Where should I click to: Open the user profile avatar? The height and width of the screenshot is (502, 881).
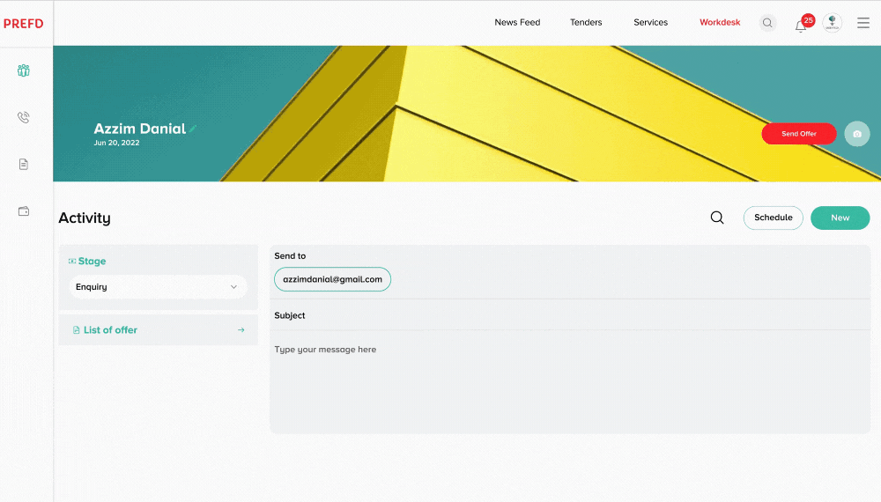833,23
